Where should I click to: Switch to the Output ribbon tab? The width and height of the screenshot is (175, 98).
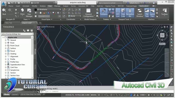pos(66,6)
